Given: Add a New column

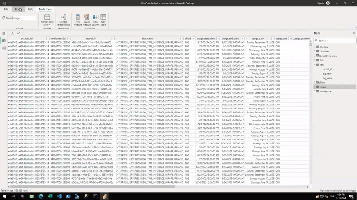Looking at the screenshot, I should click(x=95, y=18).
